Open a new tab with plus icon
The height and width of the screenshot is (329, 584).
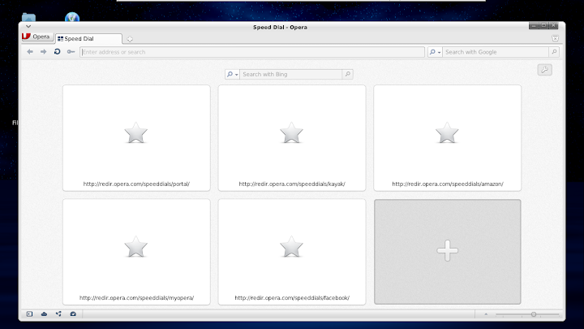[x=130, y=39]
